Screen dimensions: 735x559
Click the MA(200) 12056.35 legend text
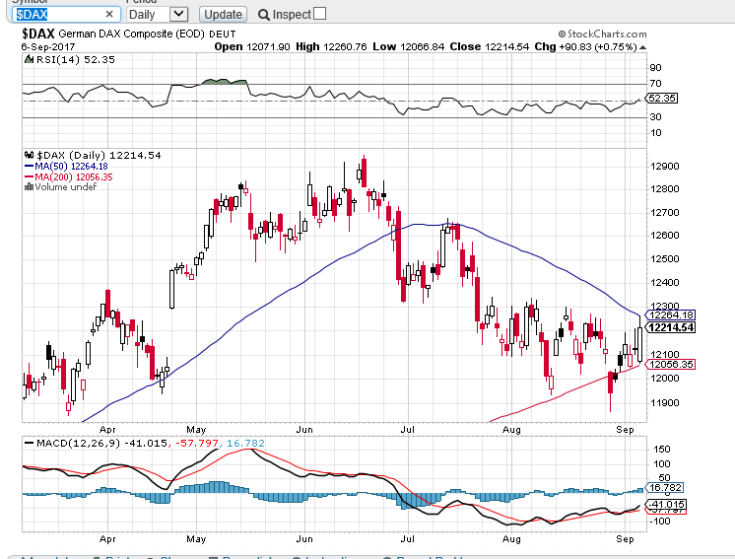coord(74,176)
